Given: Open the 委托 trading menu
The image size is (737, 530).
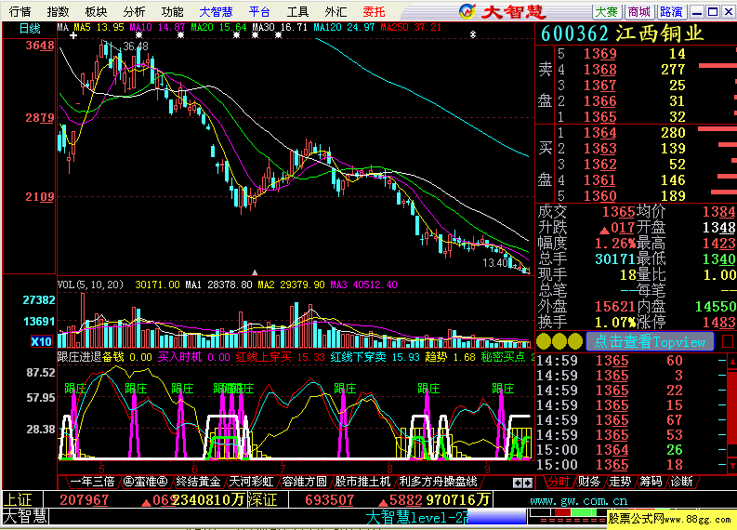Looking at the screenshot, I should coord(375,11).
